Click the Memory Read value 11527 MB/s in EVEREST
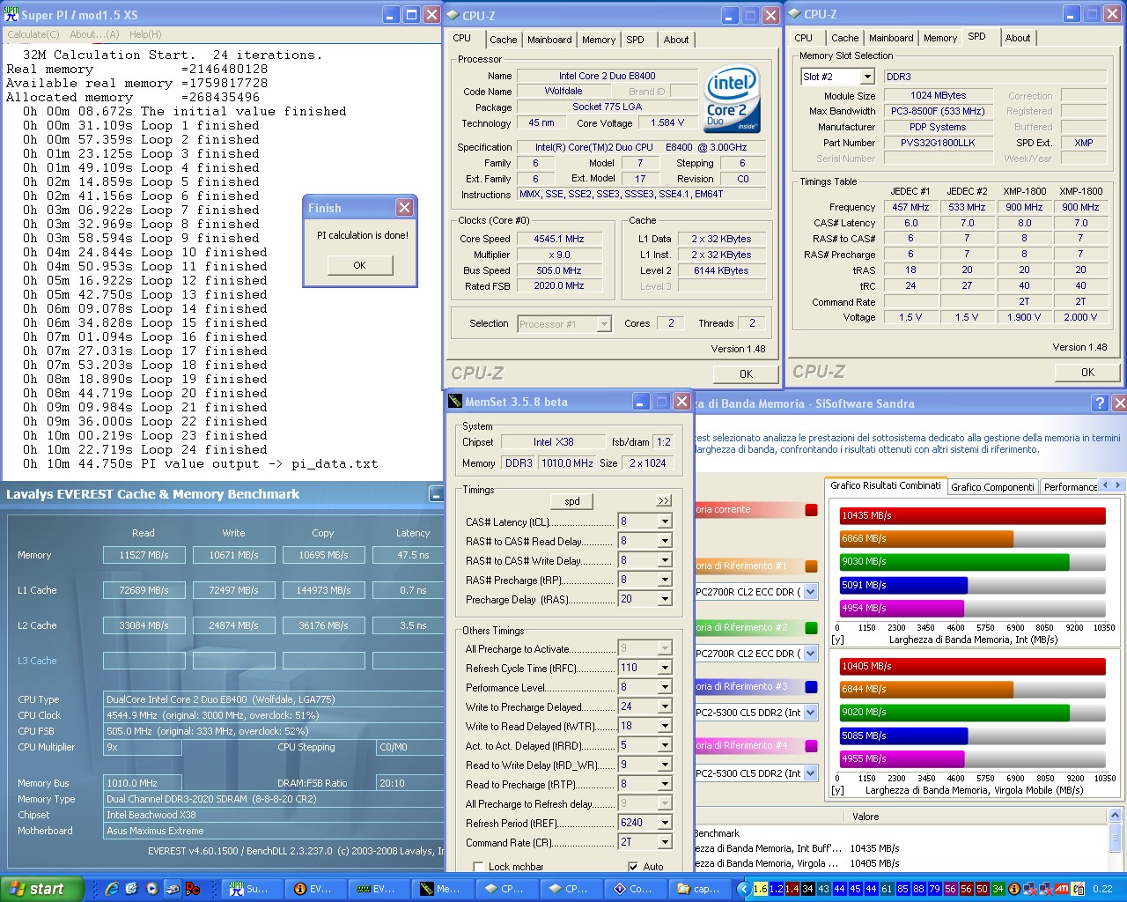 coord(144,555)
